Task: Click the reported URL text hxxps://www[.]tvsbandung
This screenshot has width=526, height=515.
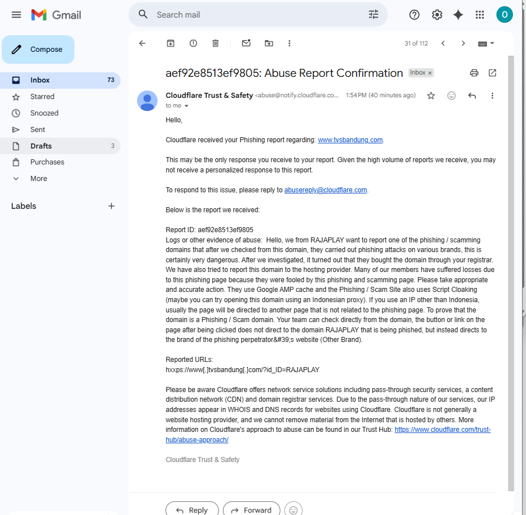Action: point(243,370)
